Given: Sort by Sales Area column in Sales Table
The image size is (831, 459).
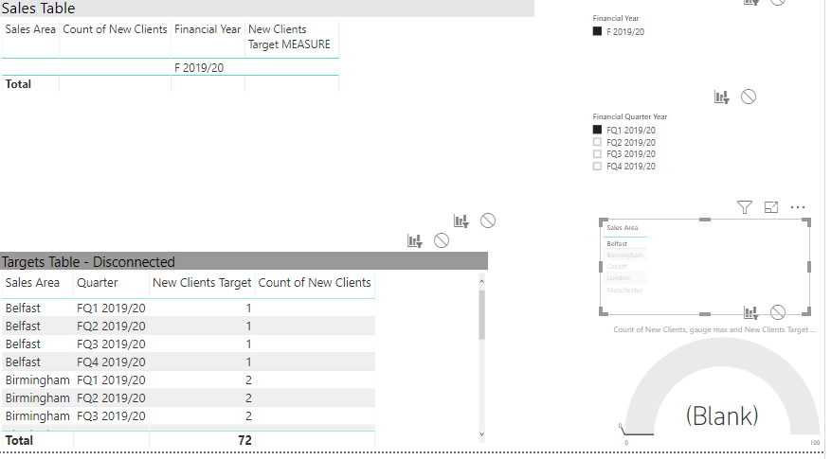Looking at the screenshot, I should click(30, 29).
